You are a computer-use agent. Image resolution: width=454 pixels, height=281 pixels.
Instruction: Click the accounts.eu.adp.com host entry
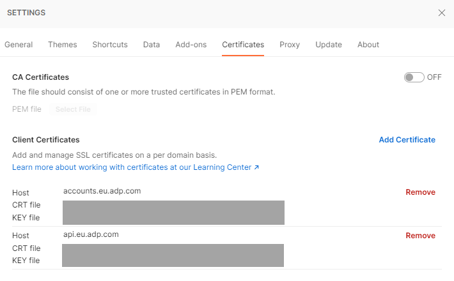tap(102, 191)
